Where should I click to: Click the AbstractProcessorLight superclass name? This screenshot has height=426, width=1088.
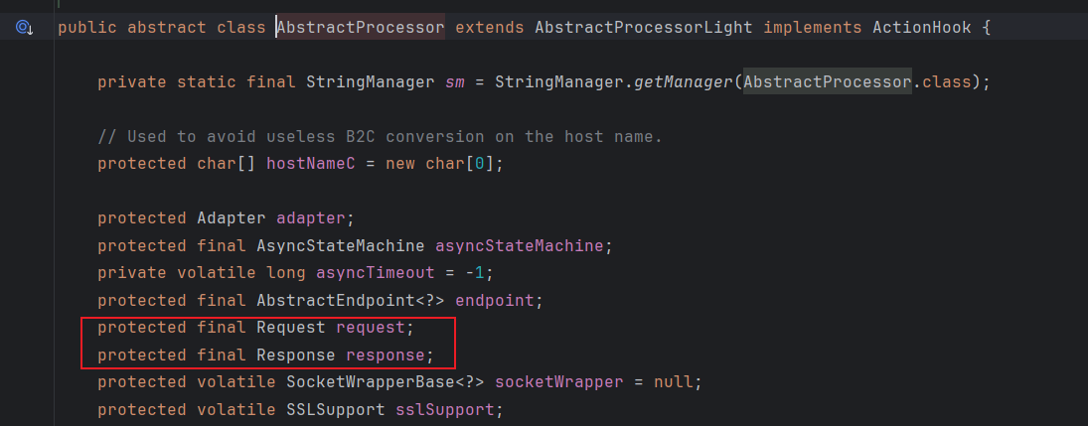click(644, 28)
